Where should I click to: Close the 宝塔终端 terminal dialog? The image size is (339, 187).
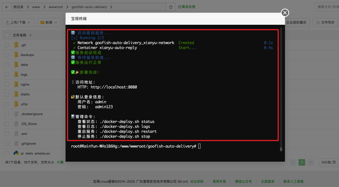[x=285, y=13]
